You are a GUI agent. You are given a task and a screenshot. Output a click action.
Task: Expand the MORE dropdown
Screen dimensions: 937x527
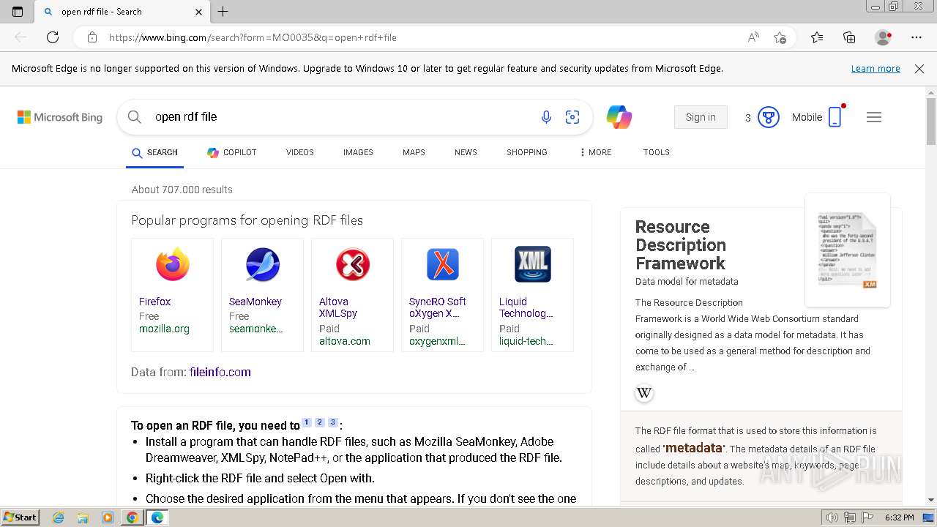[x=595, y=152]
